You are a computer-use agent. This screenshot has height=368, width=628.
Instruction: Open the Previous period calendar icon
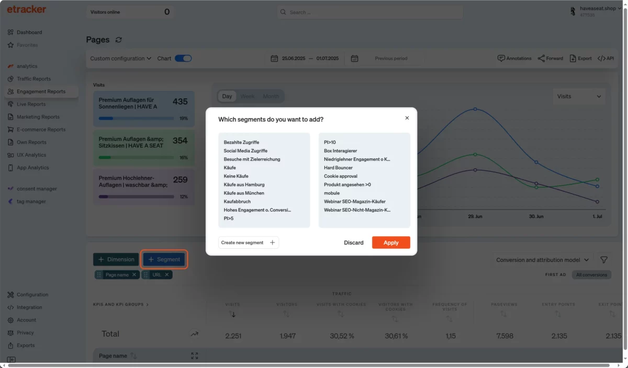(x=354, y=59)
